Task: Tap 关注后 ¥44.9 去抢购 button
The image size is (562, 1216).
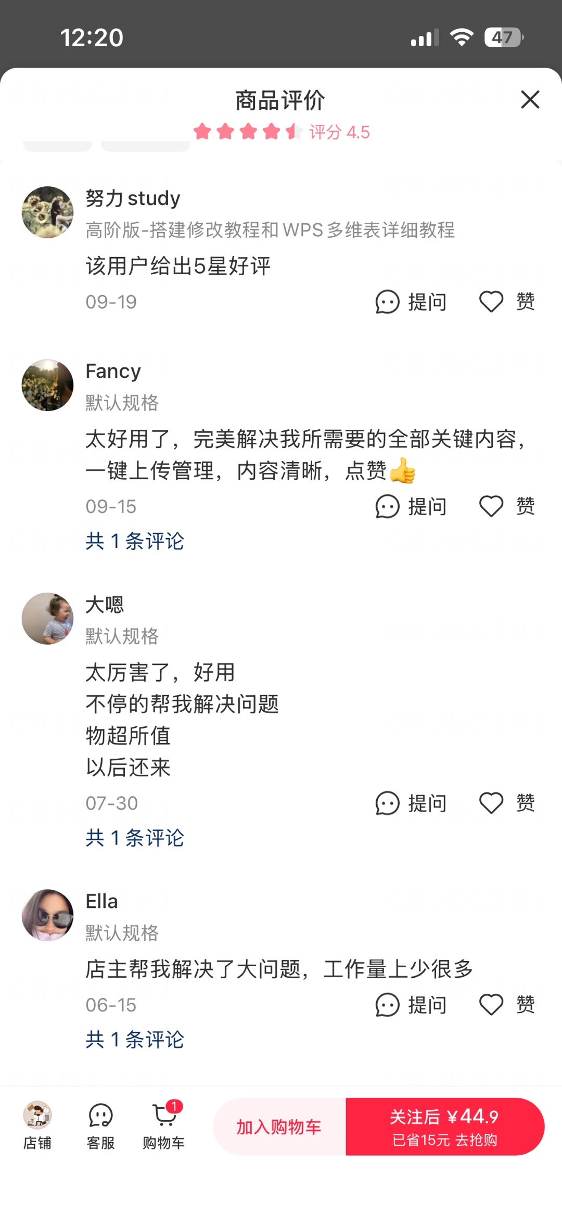Action: tap(445, 1127)
